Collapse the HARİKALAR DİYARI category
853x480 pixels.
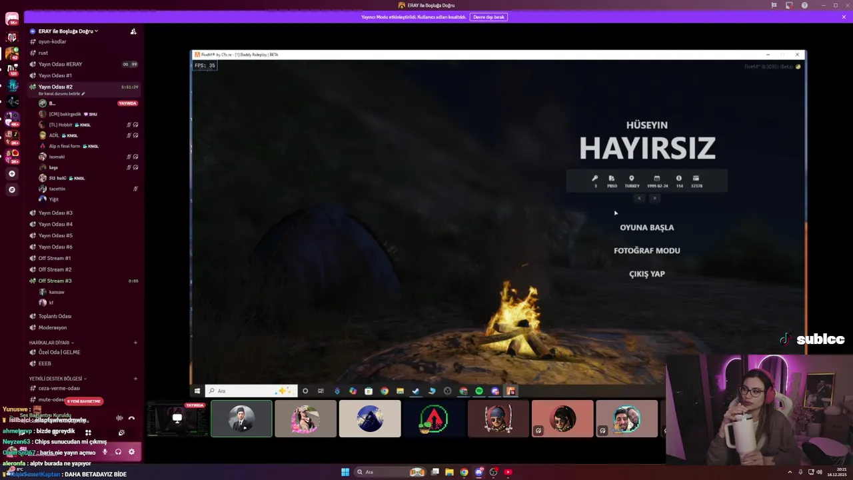51,343
